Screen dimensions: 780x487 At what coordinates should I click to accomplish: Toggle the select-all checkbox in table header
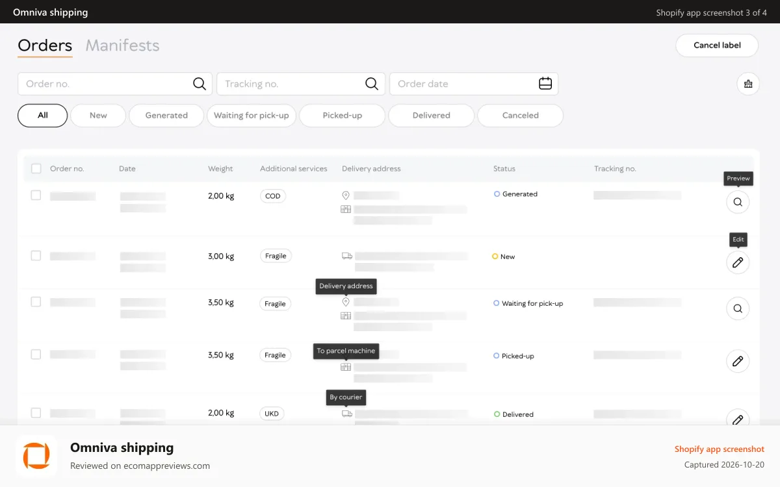pyautogui.click(x=36, y=169)
